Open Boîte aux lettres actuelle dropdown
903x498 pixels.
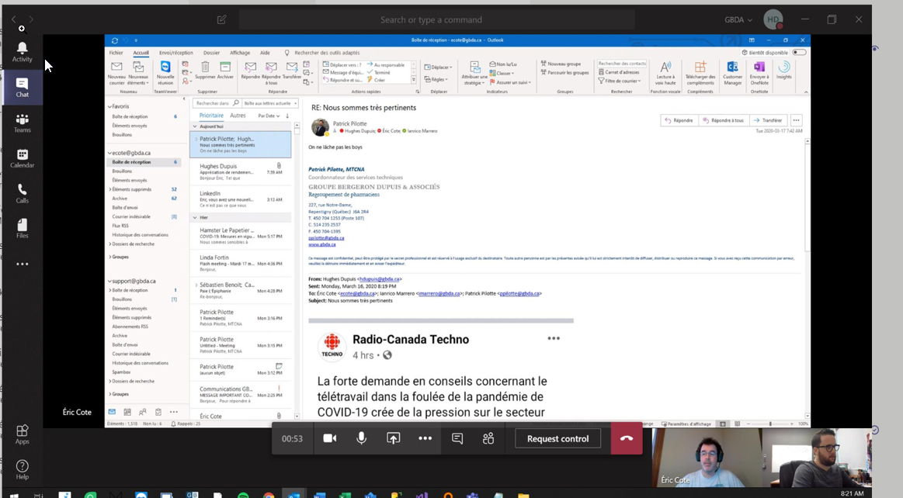270,103
